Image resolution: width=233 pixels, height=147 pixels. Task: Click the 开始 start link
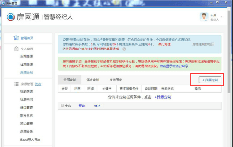[x=82, y=106]
